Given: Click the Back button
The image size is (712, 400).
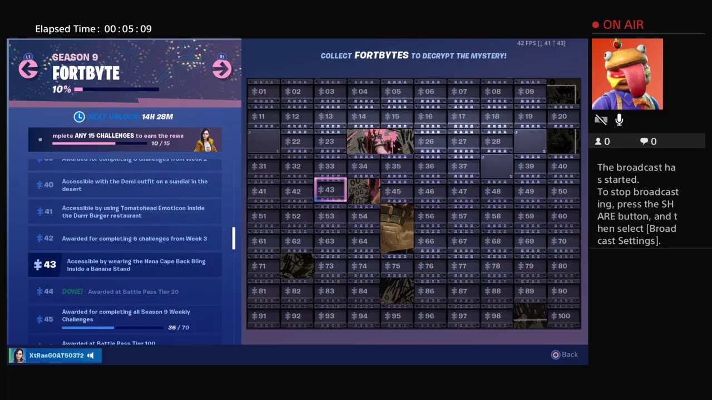Looking at the screenshot, I should tap(565, 354).
